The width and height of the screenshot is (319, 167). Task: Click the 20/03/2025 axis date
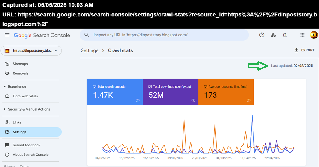[x=200, y=158]
